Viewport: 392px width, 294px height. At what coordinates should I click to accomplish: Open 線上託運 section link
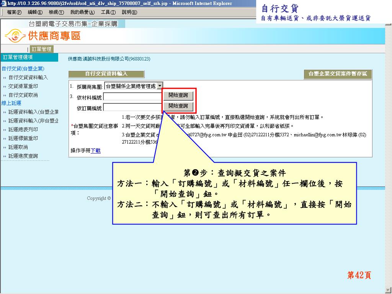tap(11, 103)
